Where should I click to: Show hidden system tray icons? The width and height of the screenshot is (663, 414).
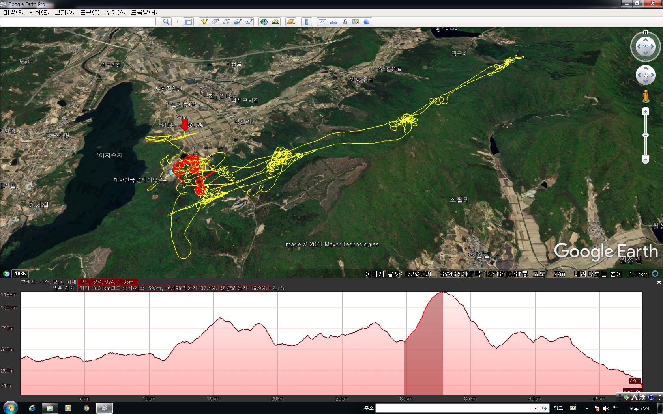point(587,408)
